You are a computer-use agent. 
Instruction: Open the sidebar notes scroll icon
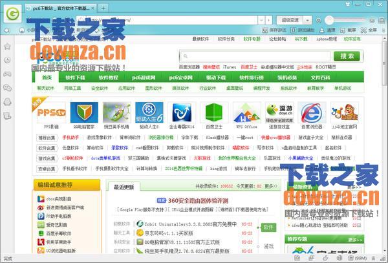click(x=7, y=116)
